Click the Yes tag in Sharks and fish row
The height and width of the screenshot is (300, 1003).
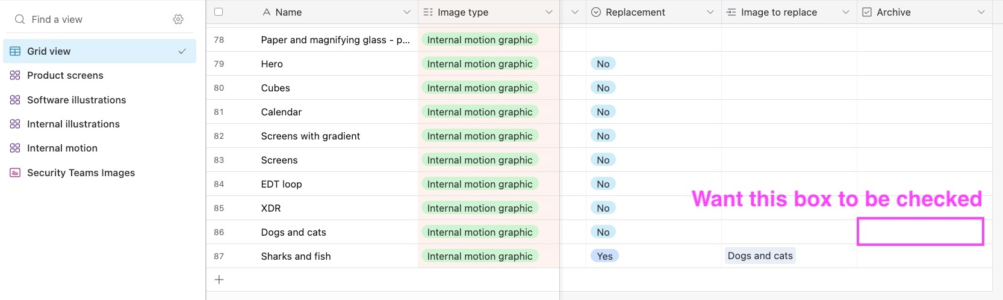pyautogui.click(x=604, y=256)
